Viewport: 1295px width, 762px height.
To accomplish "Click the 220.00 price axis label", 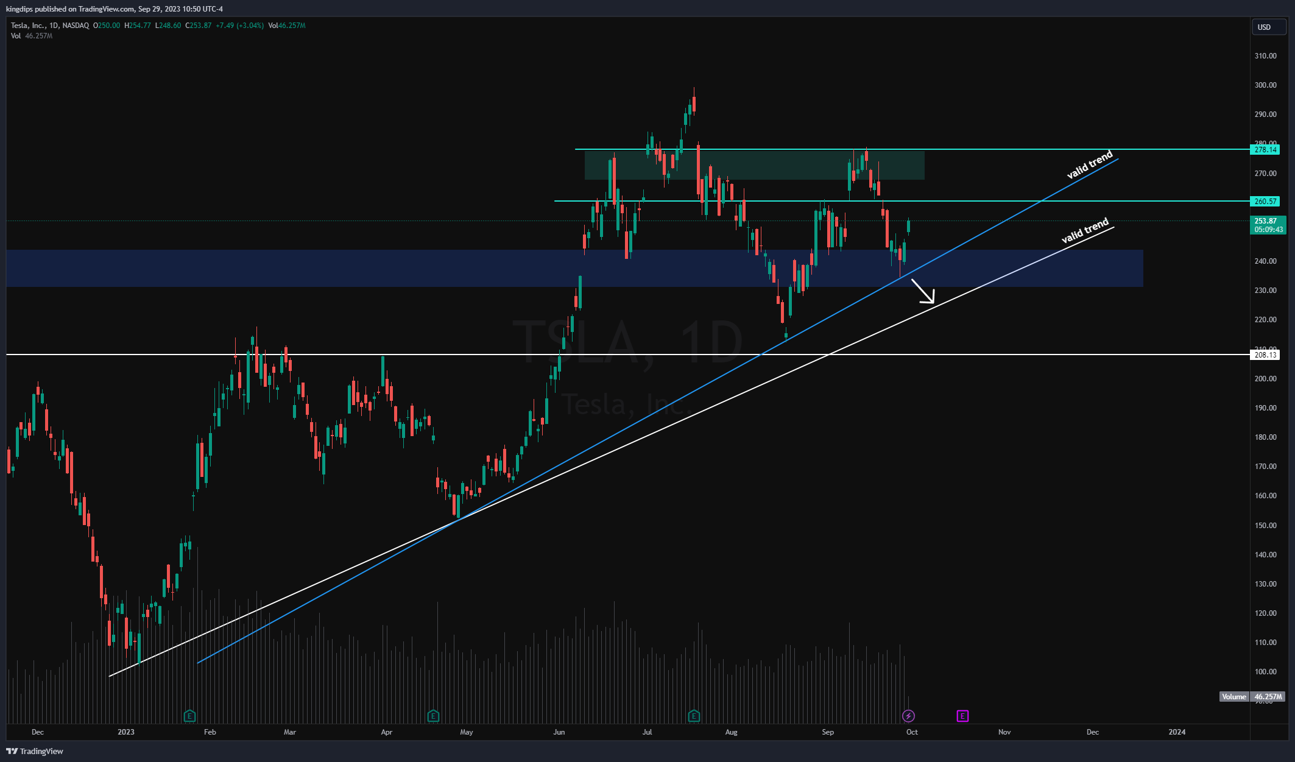I will coord(1265,320).
